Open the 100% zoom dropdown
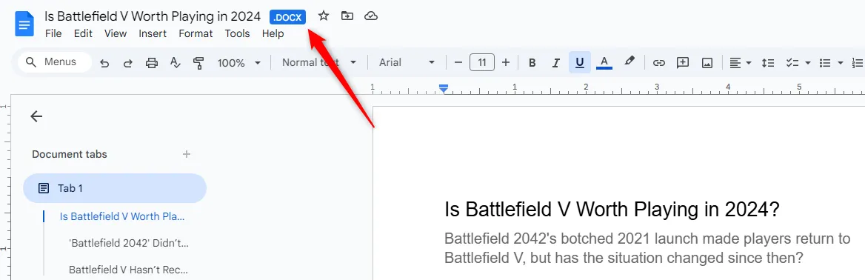 tap(239, 63)
